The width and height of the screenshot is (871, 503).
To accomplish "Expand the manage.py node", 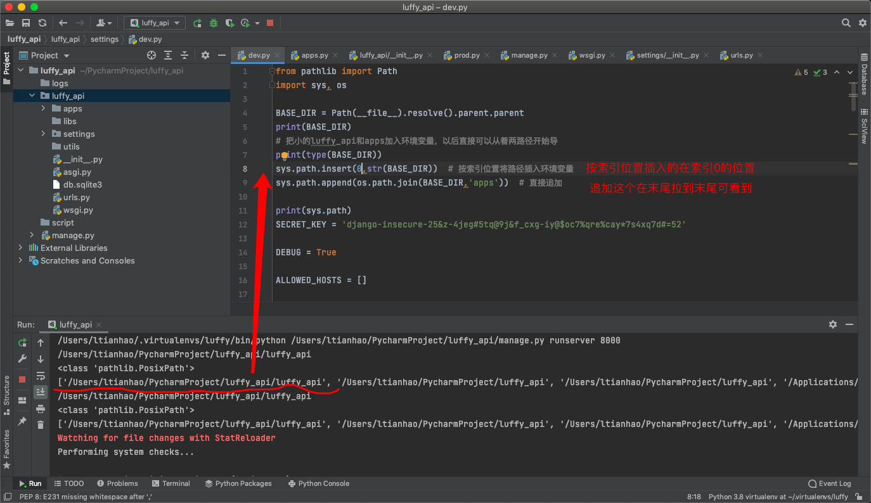I will click(32, 235).
